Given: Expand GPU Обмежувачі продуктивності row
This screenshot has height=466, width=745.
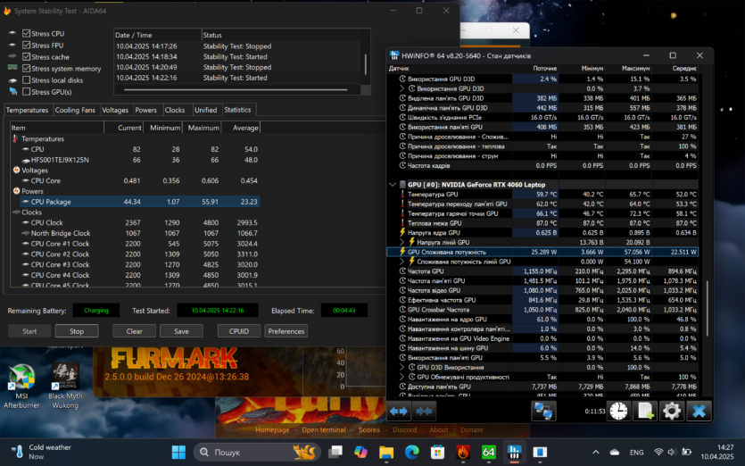Looking at the screenshot, I should (x=402, y=377).
